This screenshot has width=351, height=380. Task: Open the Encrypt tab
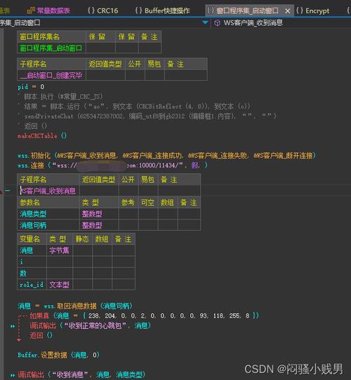312,11
